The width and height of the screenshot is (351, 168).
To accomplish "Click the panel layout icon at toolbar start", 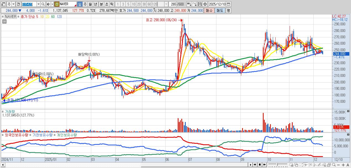I will pos(3,4).
